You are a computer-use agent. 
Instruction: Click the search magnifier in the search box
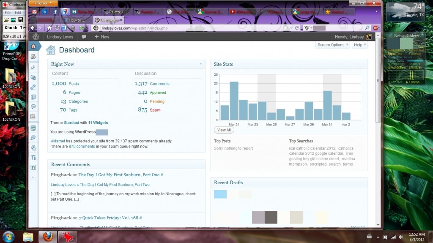click(367, 28)
